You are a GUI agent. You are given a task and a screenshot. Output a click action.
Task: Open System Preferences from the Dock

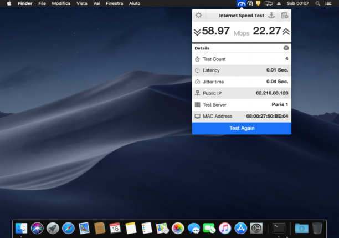coord(256,228)
